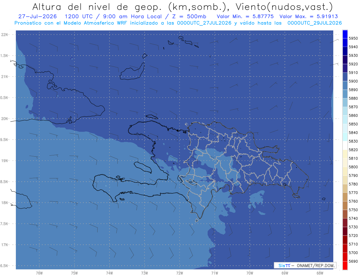Click the '0000UTC_27JUL2026' initialization time
359x277 pixels.
coord(204,23)
